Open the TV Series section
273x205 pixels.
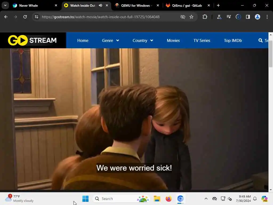202,41
